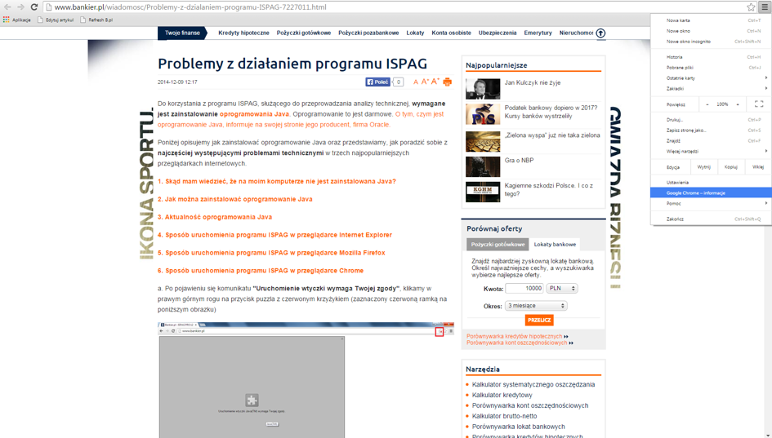772x438 pixels.
Task: Bookmark this page with the star icon
Action: click(751, 7)
